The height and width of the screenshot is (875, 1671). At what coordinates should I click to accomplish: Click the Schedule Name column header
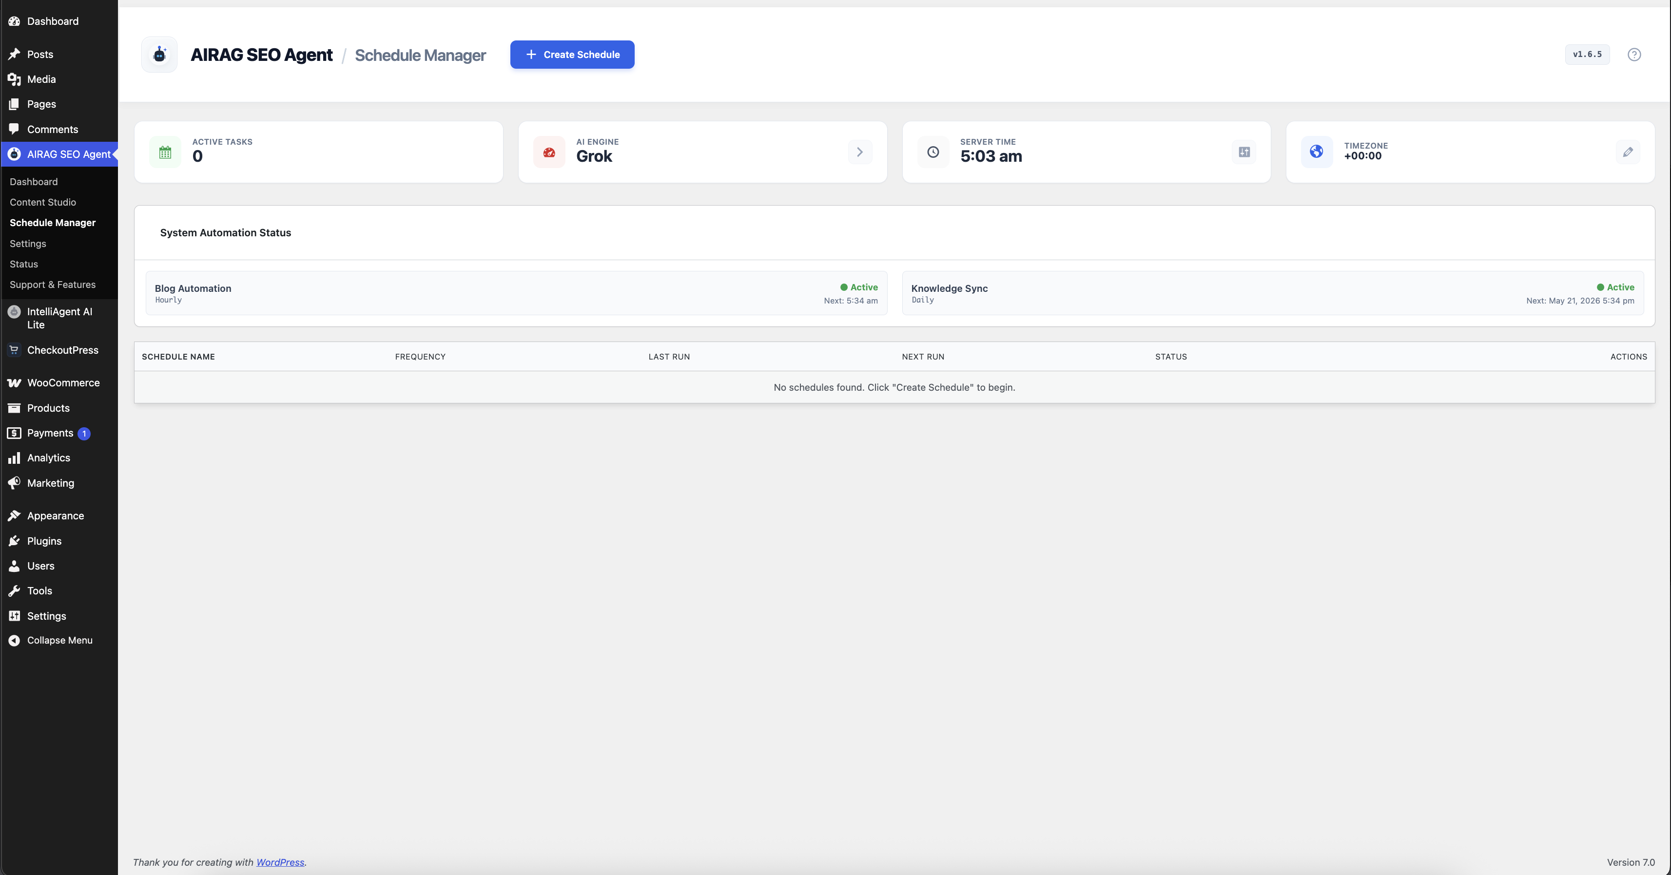[178, 357]
